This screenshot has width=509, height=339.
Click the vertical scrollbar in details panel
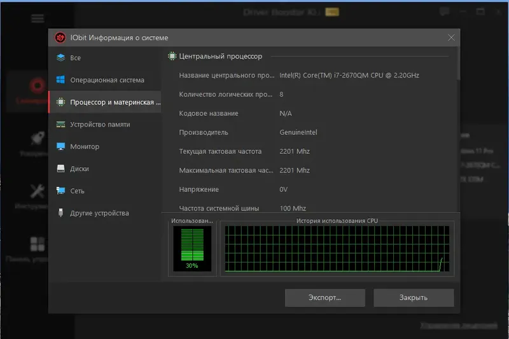(x=458, y=63)
